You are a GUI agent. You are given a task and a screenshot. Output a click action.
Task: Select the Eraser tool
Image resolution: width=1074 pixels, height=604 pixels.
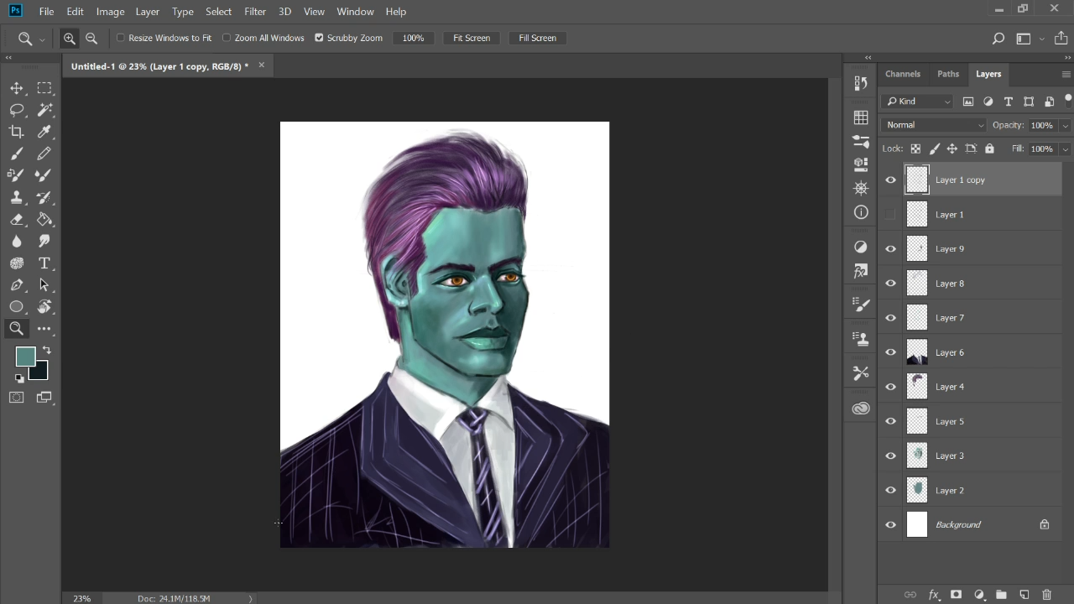(x=17, y=219)
